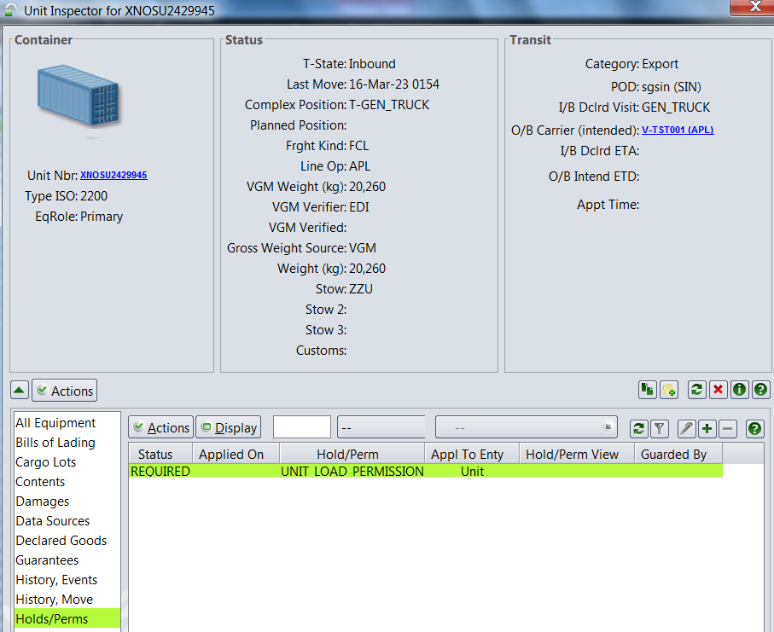This screenshot has width=774, height=632.
Task: Click the Stow value ZZU
Action: click(361, 288)
